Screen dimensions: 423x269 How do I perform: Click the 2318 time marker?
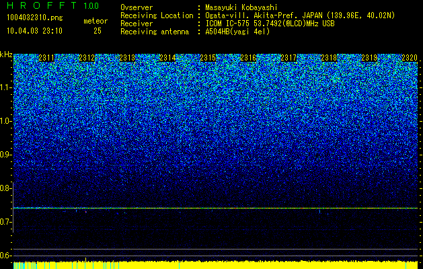pyautogui.click(x=329, y=58)
